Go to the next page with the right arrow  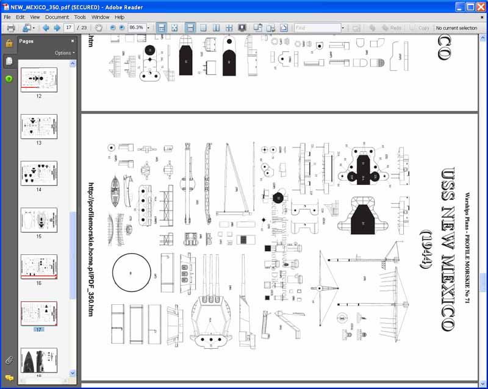pos(57,28)
